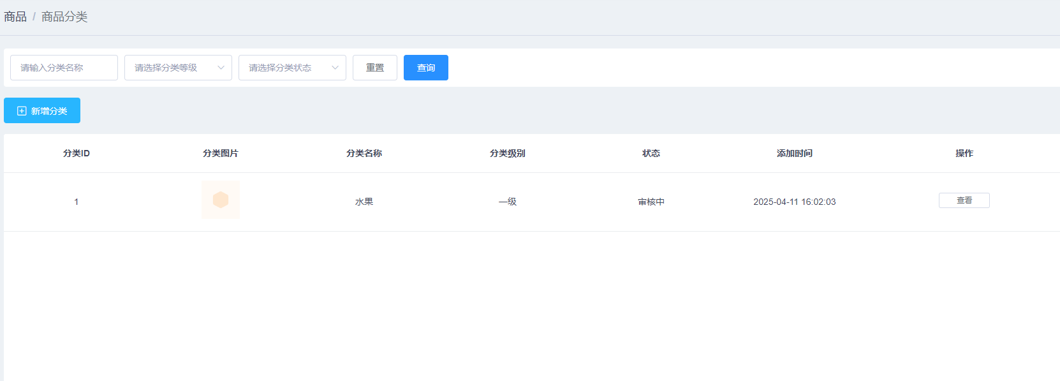The image size is (1060, 381).
Task: Click the plus icon on 新增分类
Action: [x=22, y=111]
